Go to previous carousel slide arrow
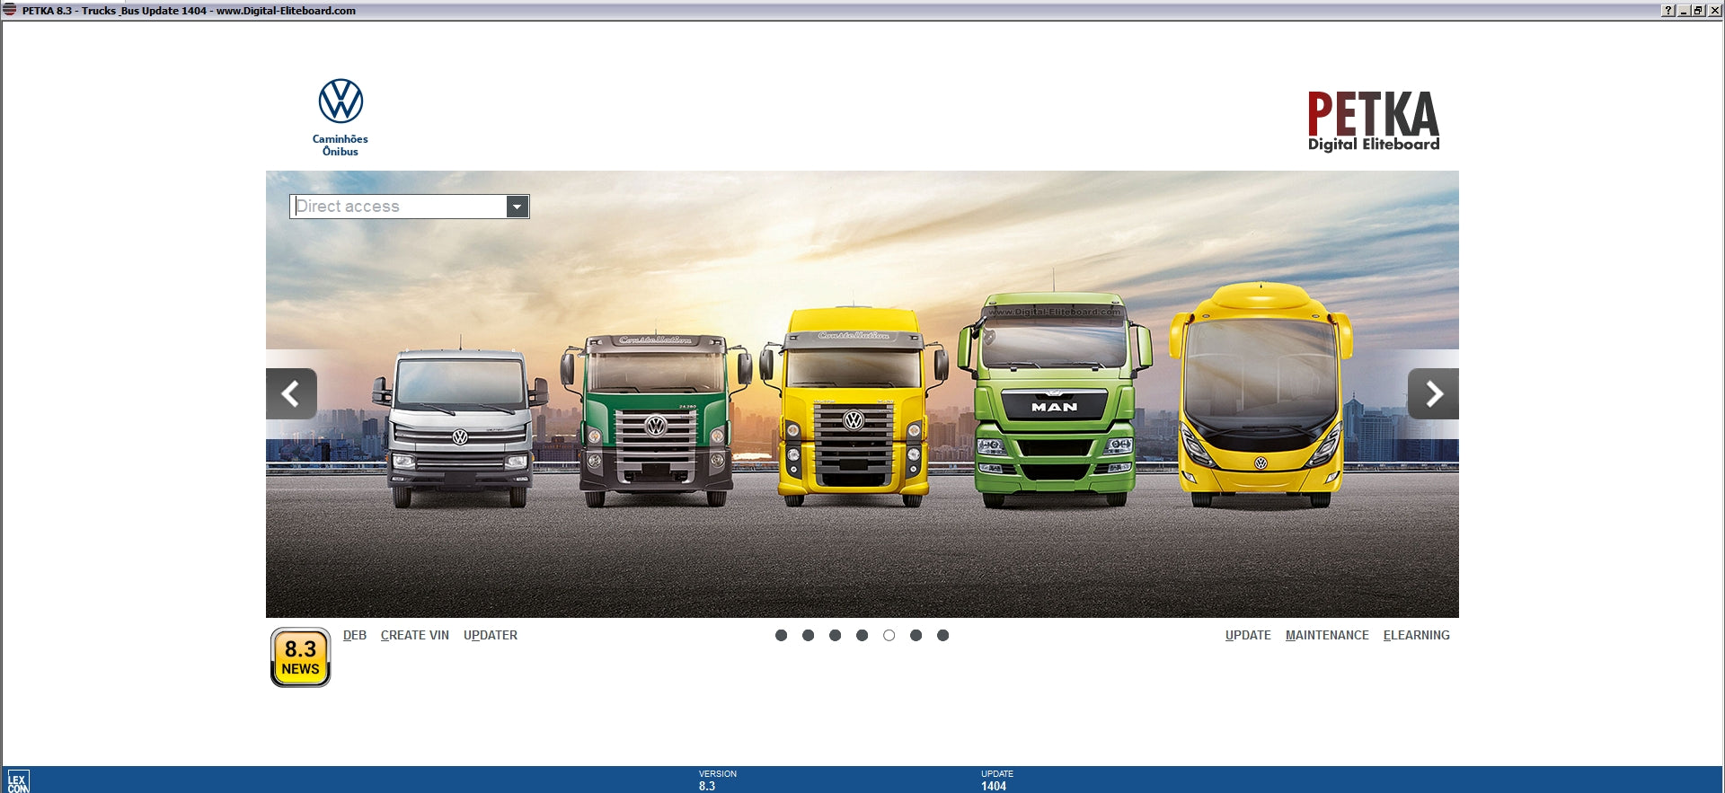 click(x=291, y=393)
